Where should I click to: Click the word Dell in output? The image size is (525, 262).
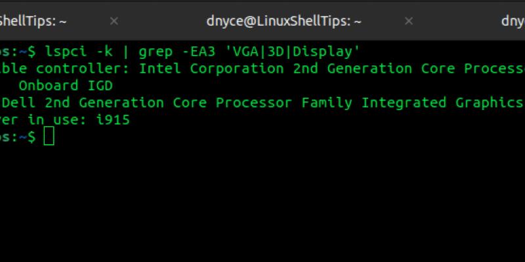[x=16, y=103]
